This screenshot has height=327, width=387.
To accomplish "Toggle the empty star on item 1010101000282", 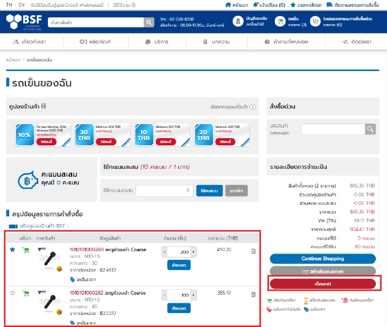I will click(x=13, y=293).
